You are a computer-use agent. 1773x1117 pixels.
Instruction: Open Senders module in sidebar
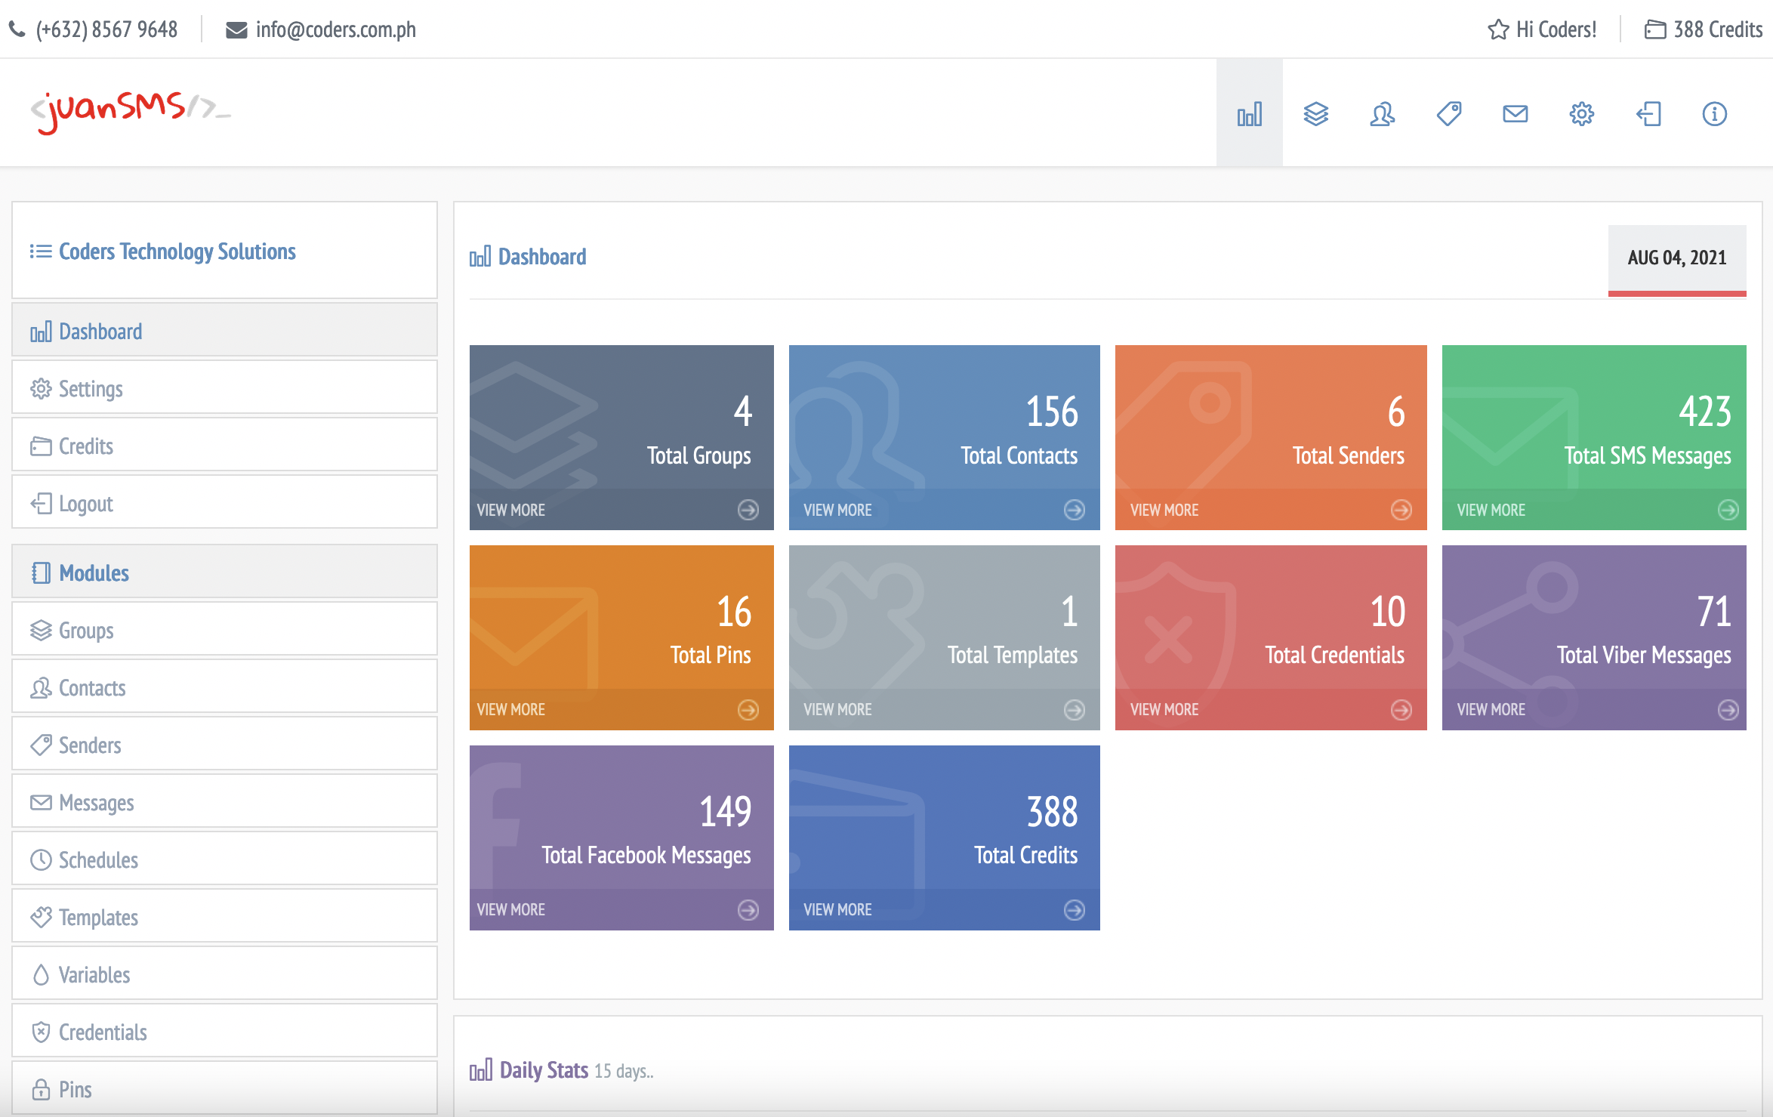(224, 744)
